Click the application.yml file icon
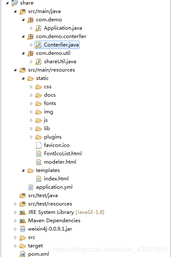 [x=31, y=187]
